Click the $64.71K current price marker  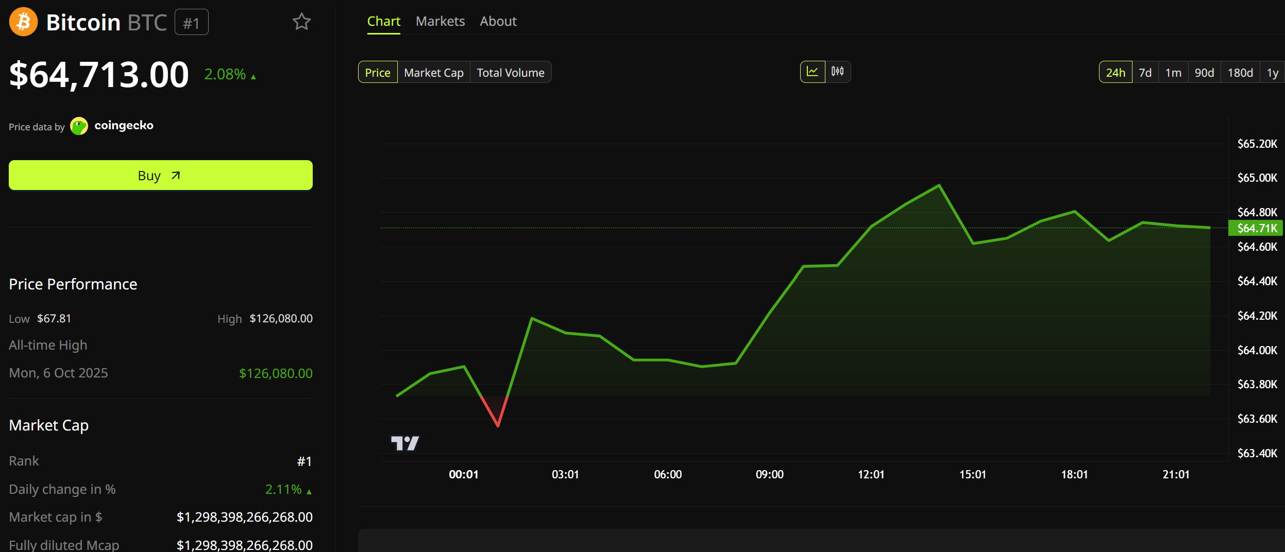coord(1256,228)
